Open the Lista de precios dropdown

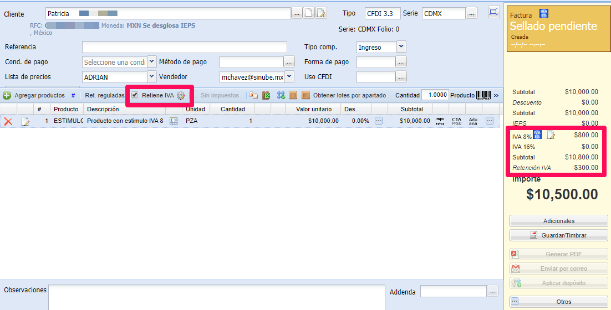pyautogui.click(x=151, y=76)
